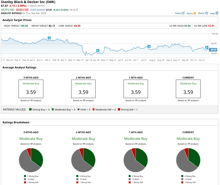Select the Current average rating 3.59 box

[x=188, y=89]
